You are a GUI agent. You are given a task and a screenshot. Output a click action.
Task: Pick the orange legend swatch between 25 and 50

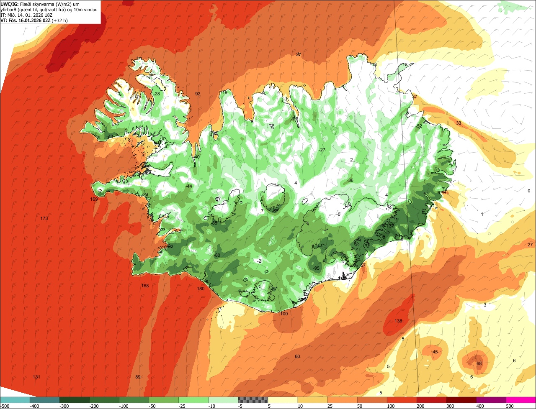click(x=342, y=400)
